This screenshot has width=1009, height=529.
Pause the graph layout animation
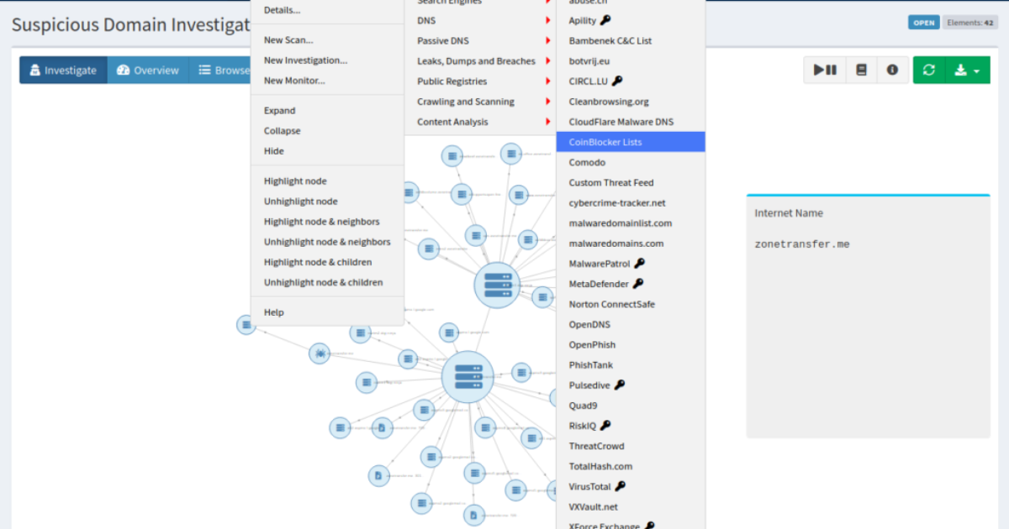pos(824,70)
